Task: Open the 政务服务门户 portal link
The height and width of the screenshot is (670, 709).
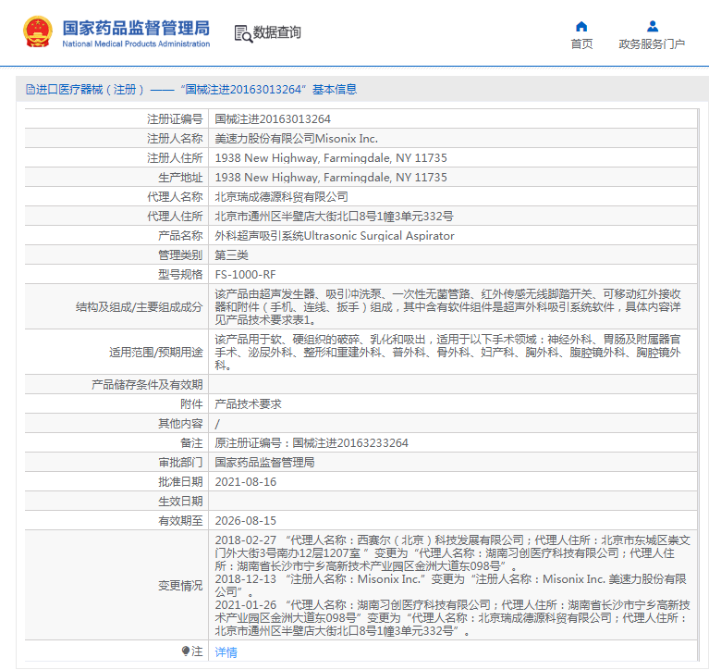Action: [652, 43]
